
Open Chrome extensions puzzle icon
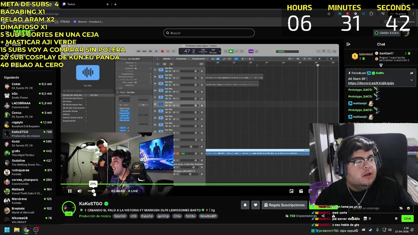click(x=371, y=14)
